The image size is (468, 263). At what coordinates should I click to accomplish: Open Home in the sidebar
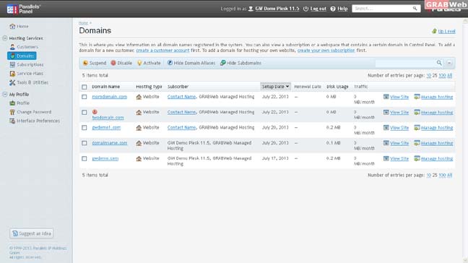[x=19, y=26]
